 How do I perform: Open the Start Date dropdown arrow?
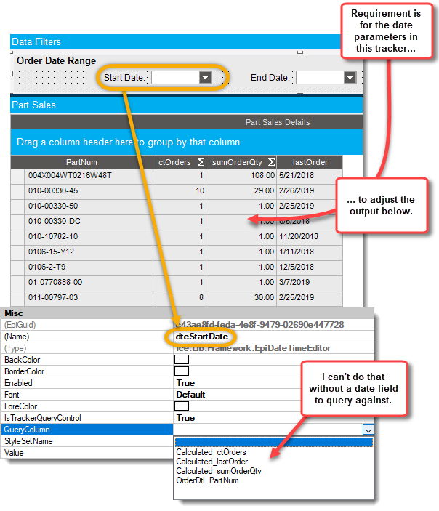[205, 78]
